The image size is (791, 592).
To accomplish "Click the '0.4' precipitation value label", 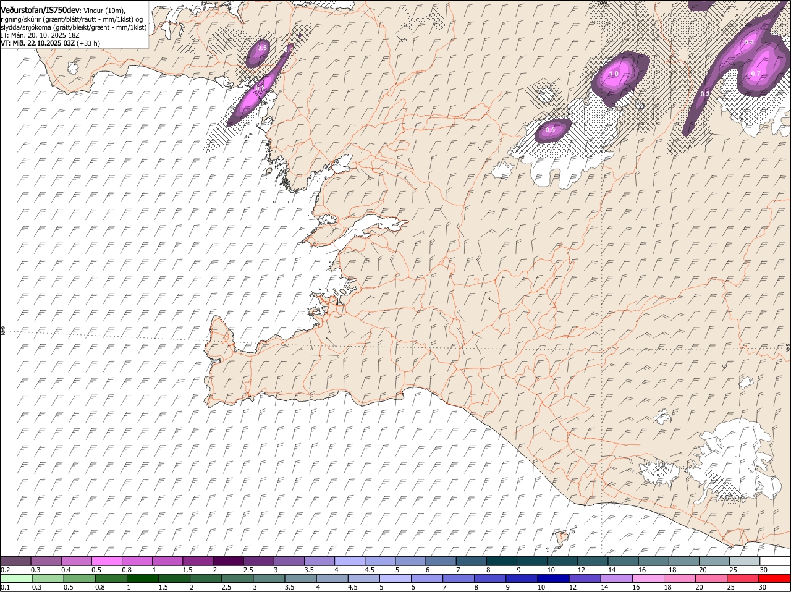I will [x=289, y=49].
